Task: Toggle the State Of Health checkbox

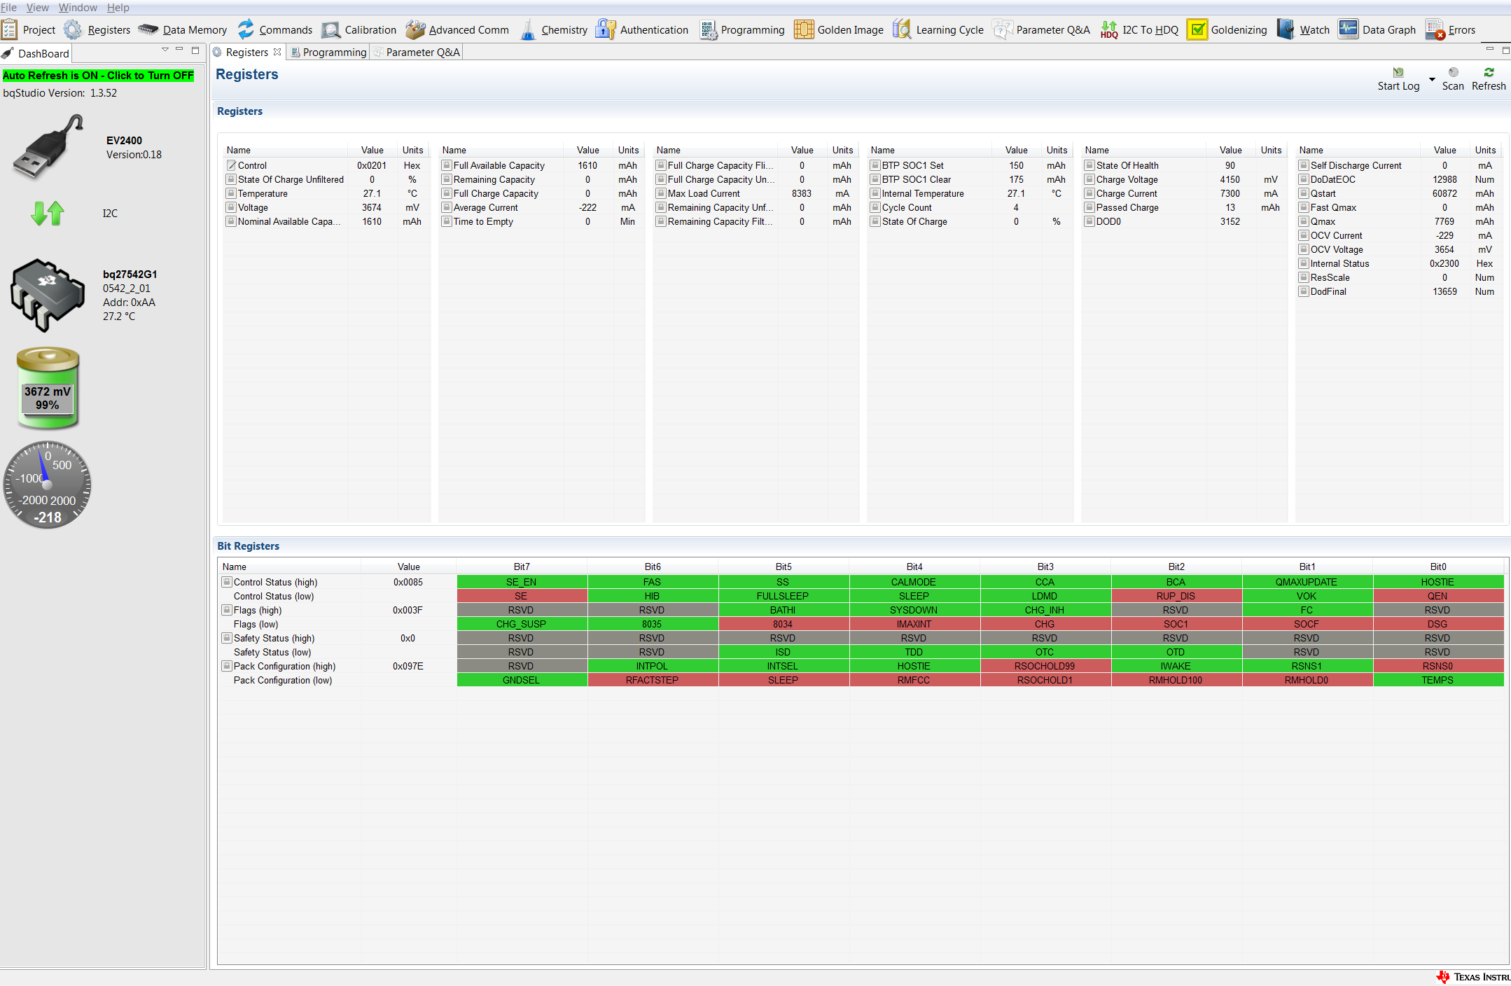Action: tap(1089, 165)
